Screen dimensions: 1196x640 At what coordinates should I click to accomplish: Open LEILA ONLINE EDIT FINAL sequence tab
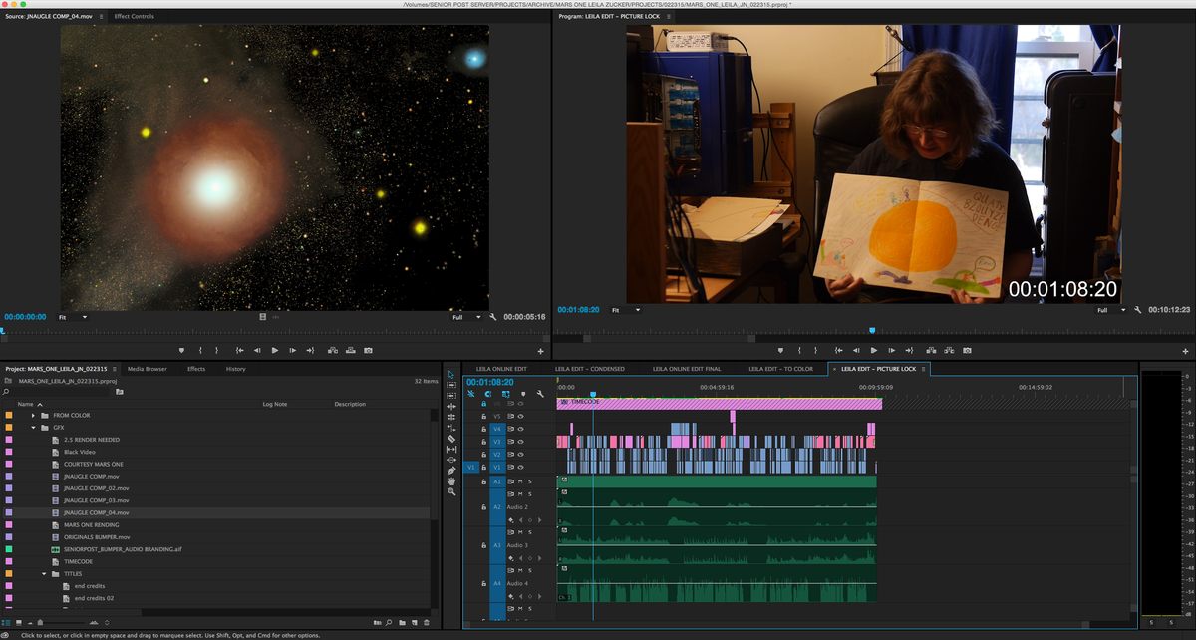687,369
